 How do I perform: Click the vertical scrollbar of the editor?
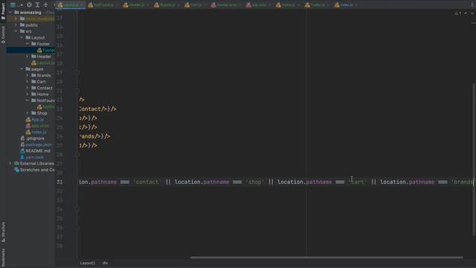pyautogui.click(x=474, y=159)
